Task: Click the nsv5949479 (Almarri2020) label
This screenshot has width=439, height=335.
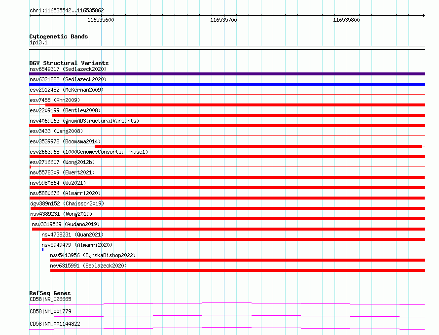Action: [x=77, y=245]
